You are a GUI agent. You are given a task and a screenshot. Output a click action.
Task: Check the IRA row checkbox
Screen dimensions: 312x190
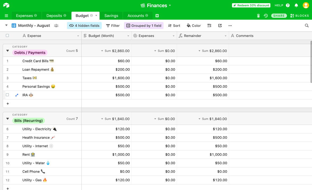(x=7, y=95)
